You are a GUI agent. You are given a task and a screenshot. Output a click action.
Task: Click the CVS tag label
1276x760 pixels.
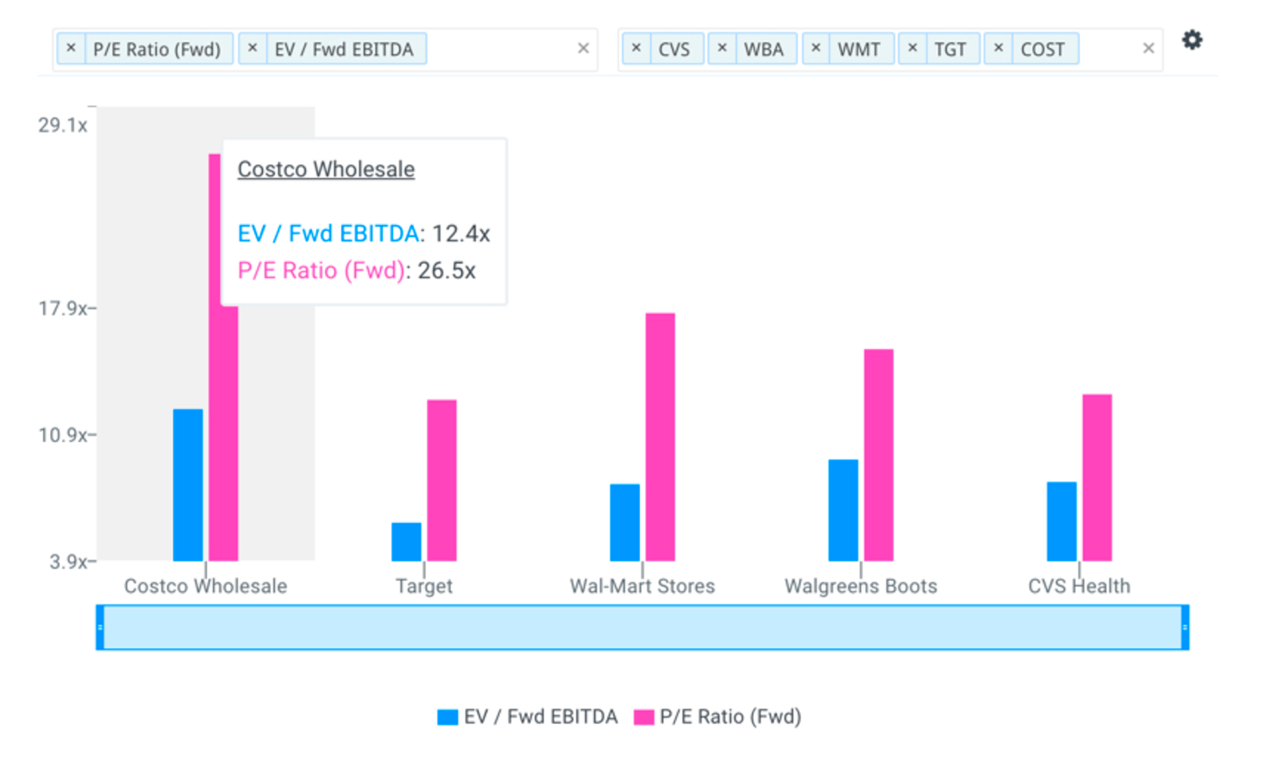click(674, 50)
